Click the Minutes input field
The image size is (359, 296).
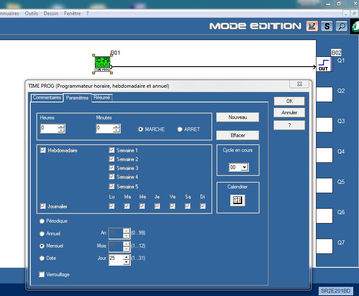click(105, 128)
